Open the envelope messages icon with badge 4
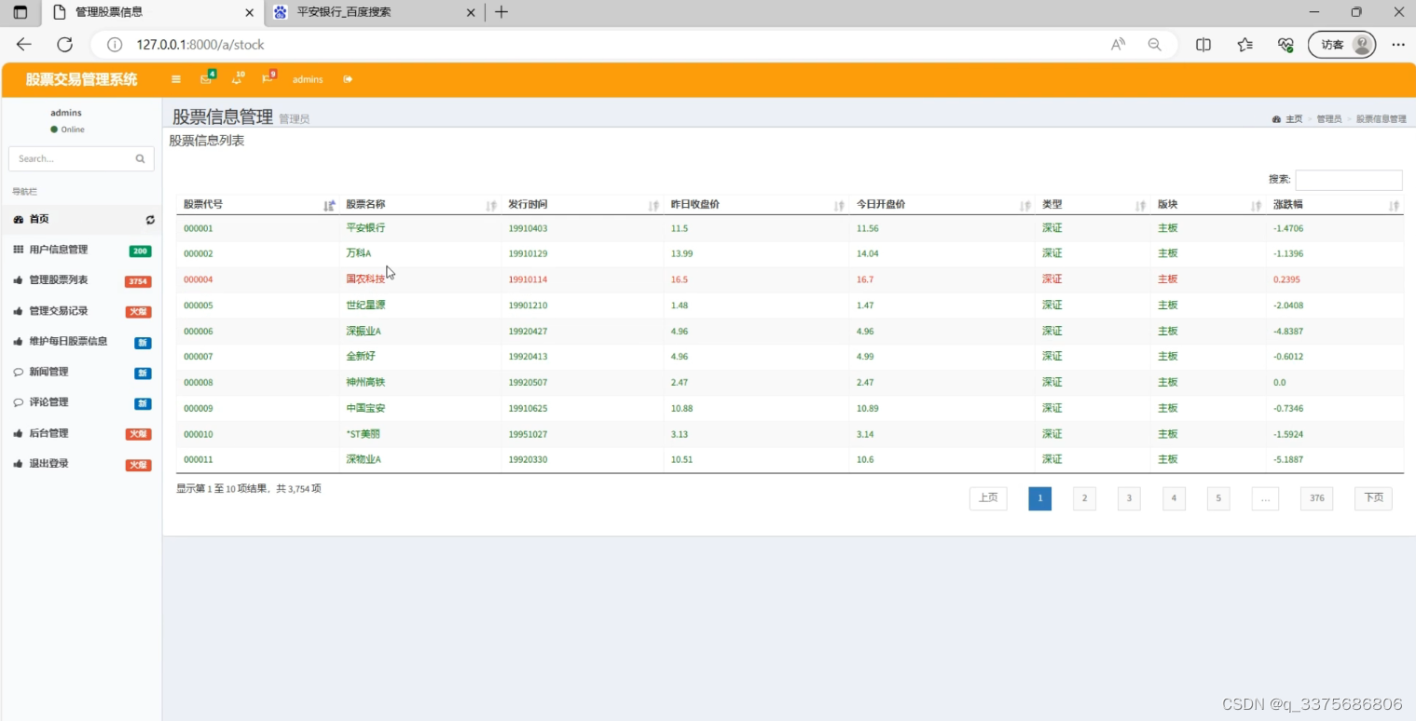This screenshot has width=1416, height=721. coord(206,79)
